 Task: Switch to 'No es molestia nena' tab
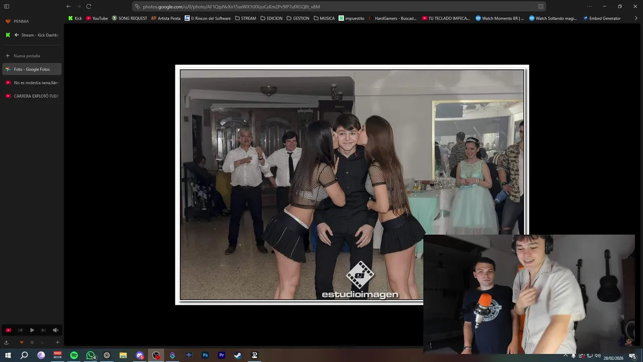click(x=32, y=82)
